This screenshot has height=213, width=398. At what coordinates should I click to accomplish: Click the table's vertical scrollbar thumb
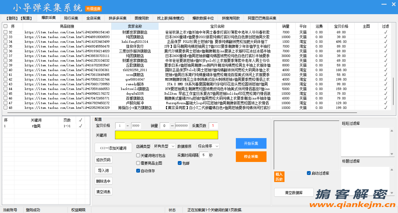pyautogui.click(x=393, y=91)
